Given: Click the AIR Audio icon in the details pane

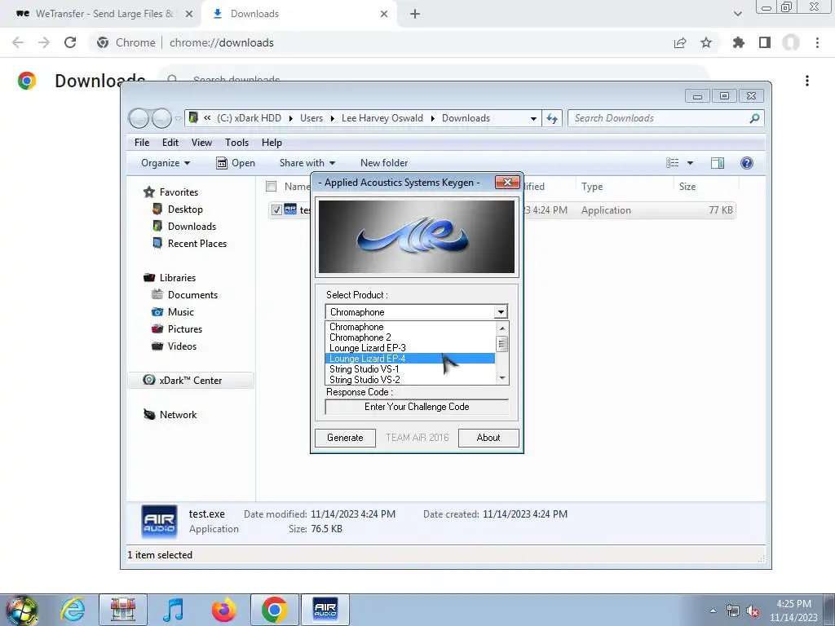Looking at the screenshot, I should click(159, 522).
